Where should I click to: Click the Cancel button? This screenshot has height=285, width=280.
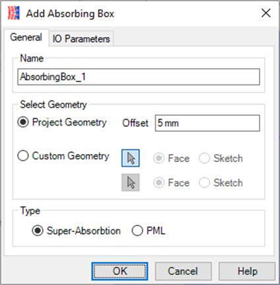click(183, 271)
